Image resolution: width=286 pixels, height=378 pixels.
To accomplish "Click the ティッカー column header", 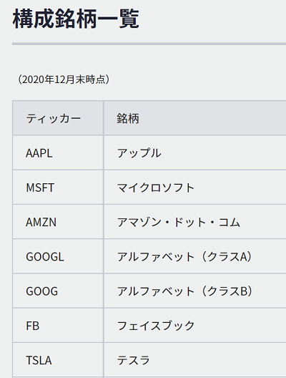I will (x=58, y=118).
